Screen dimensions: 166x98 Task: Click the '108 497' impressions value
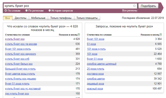[157, 89]
